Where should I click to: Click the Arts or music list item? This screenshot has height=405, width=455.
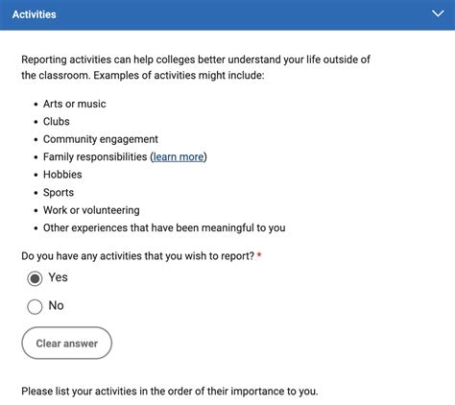75,104
